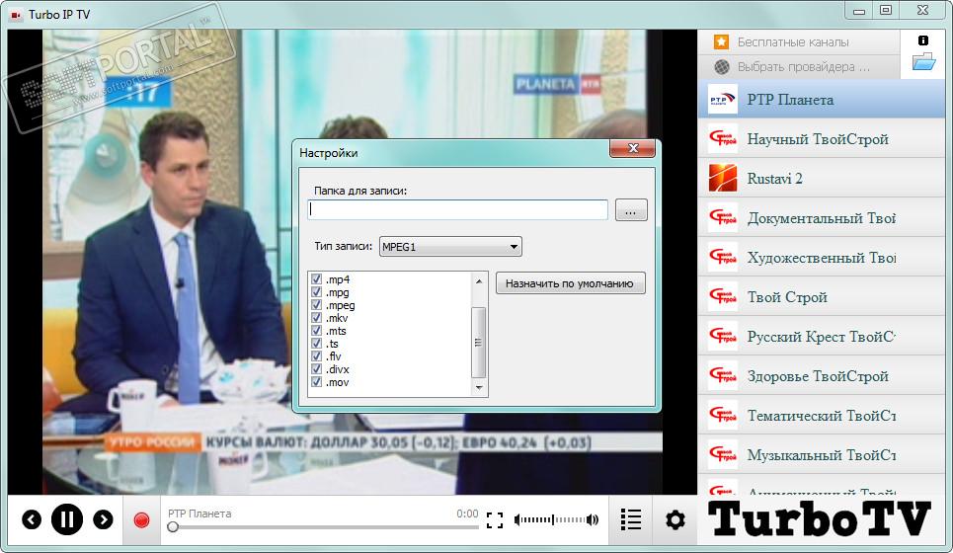953x553 pixels.
Task: Select Документальный ТвойСтрой channel
Action: click(x=821, y=217)
